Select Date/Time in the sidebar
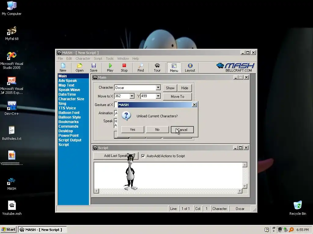Image resolution: width=313 pixels, height=234 pixels. point(67,94)
